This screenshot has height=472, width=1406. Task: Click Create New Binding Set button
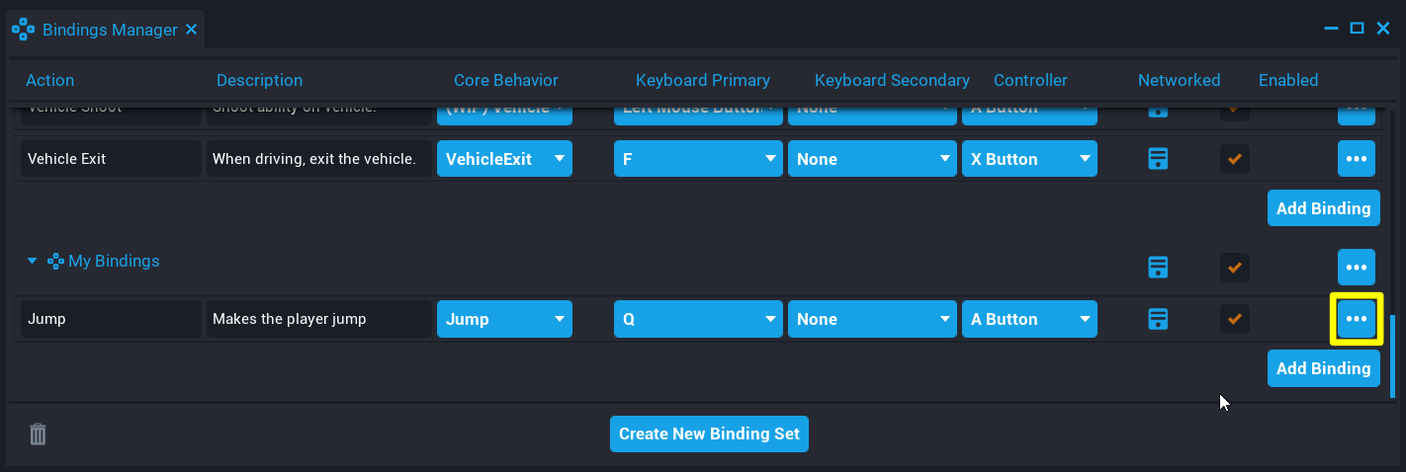(x=709, y=433)
